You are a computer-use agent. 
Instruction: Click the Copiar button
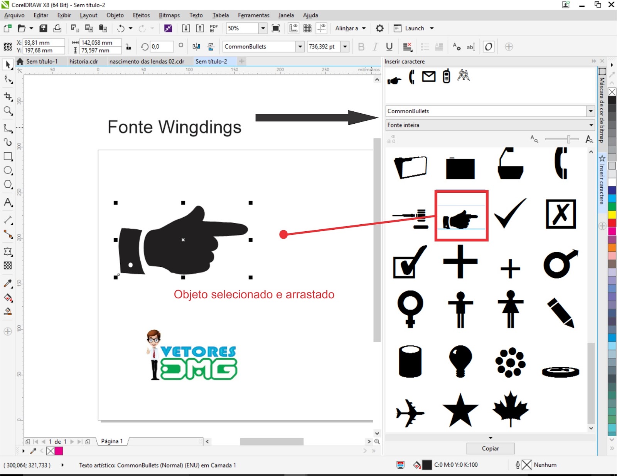click(x=490, y=448)
